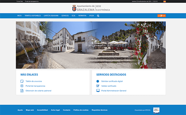The image size is (186, 115).
Task: Click the orange Cl@ve login badge
Action: coord(162,15)
